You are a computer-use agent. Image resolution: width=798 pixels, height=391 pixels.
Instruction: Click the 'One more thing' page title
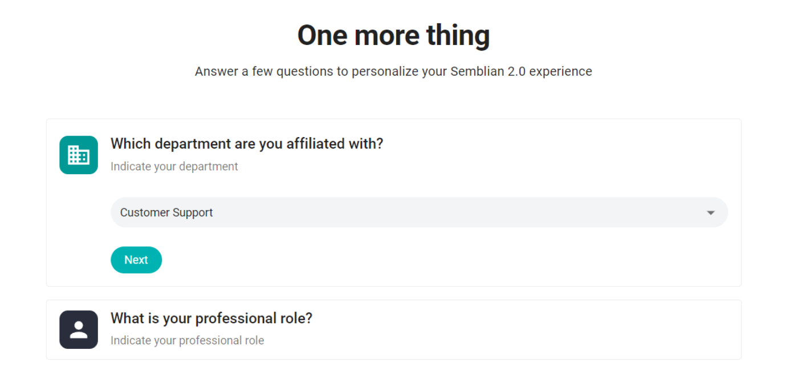pos(393,35)
